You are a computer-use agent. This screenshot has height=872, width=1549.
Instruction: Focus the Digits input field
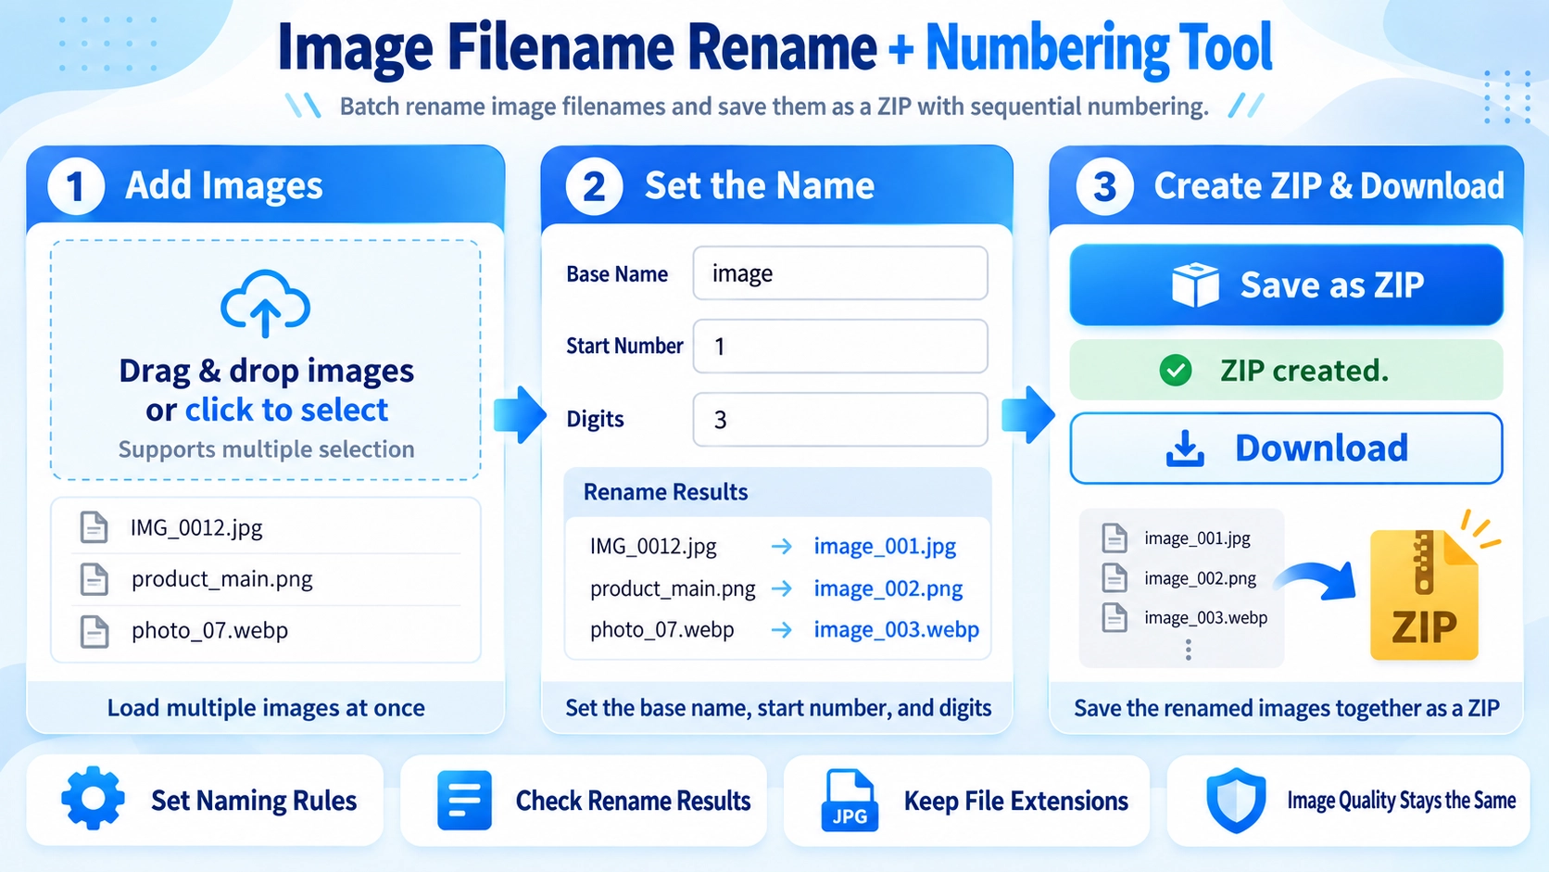[840, 420]
